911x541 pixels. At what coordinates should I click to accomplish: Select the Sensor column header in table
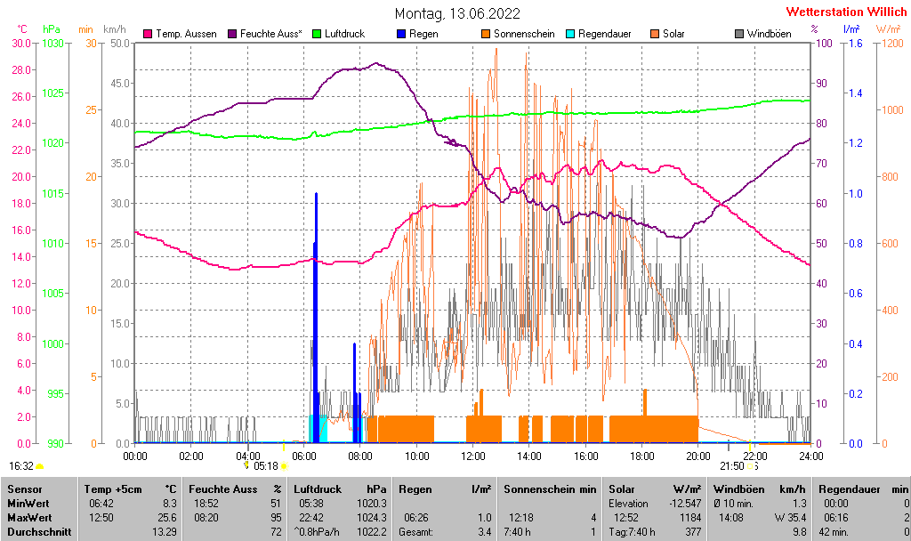[24, 489]
